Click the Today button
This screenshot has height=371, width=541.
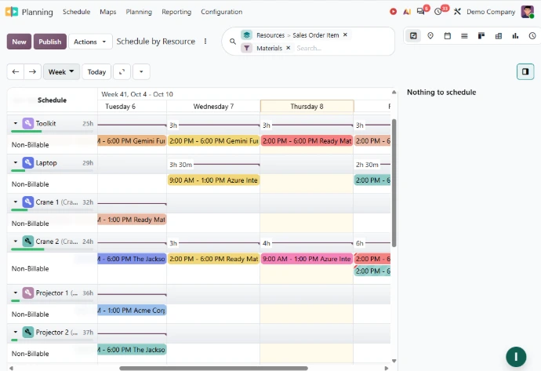coord(96,72)
